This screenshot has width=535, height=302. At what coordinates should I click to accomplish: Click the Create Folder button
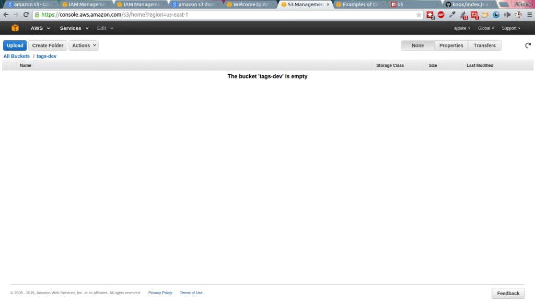click(48, 45)
